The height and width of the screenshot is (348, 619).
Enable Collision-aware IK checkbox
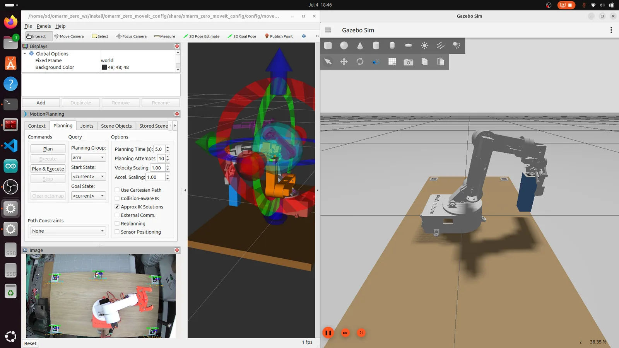point(117,198)
